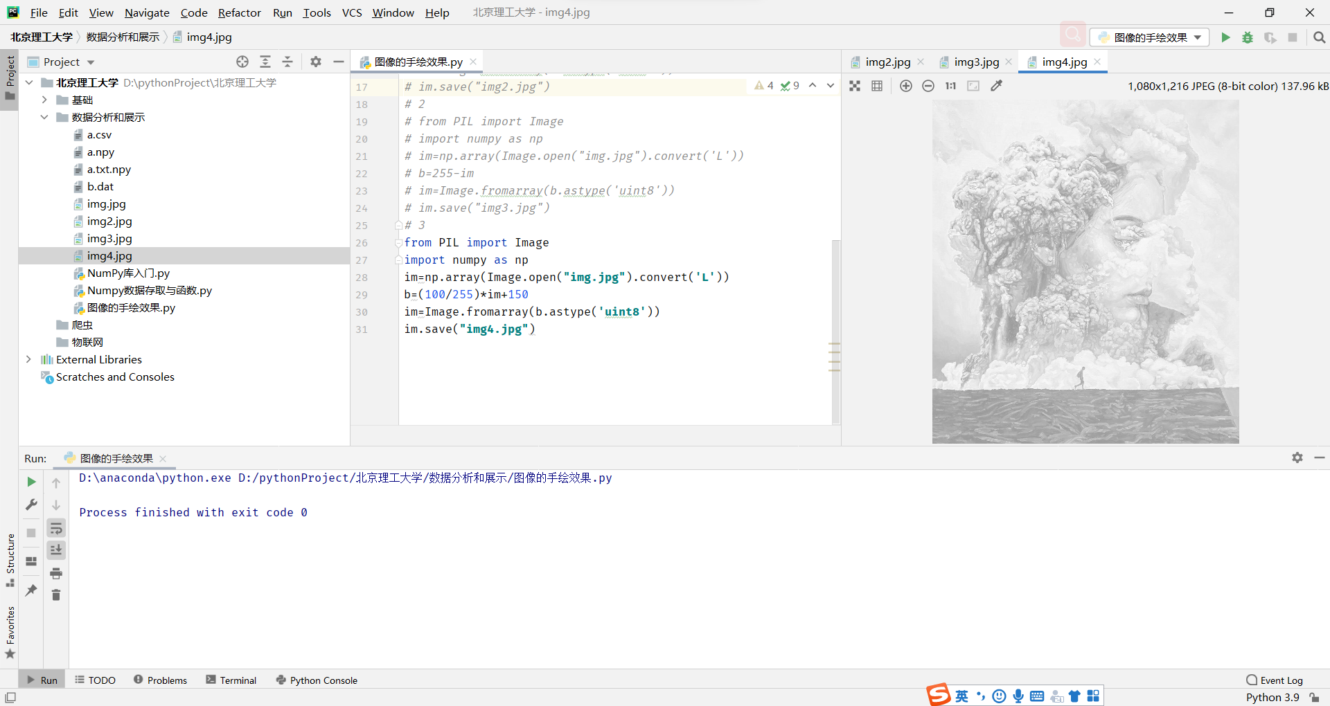Hide the Project panel with minus icon
Viewport: 1330px width, 706px height.
(x=338, y=62)
